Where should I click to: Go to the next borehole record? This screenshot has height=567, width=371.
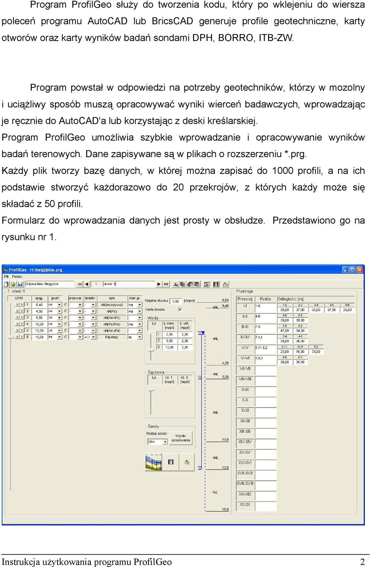pos(159,284)
